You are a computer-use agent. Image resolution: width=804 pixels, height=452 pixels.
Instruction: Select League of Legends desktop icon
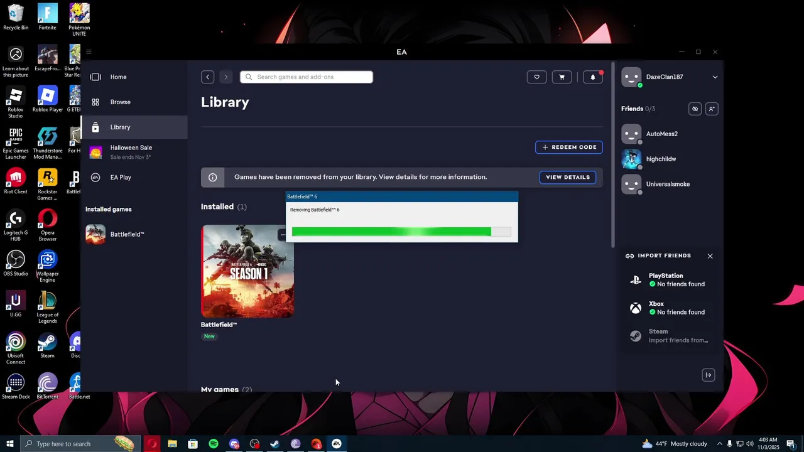[x=47, y=307]
